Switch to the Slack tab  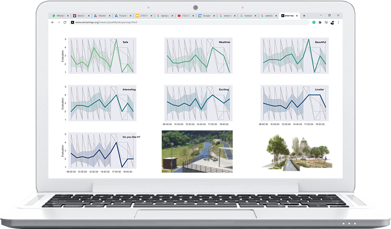78,16
